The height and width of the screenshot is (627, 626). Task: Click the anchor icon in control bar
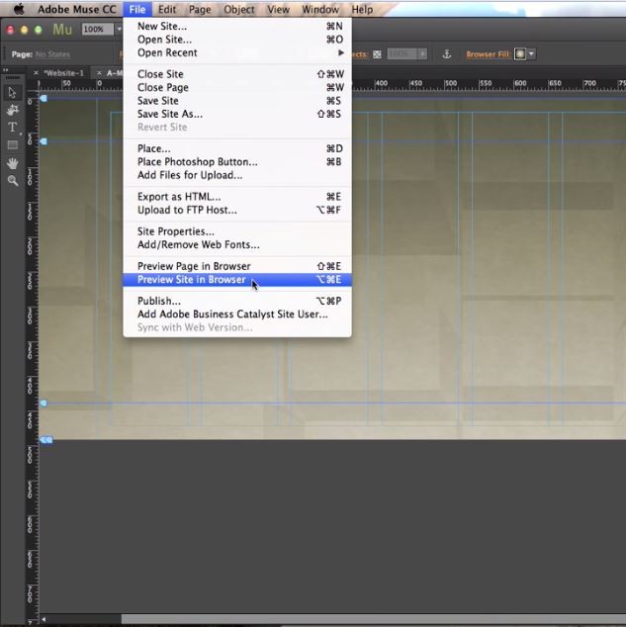(x=445, y=54)
